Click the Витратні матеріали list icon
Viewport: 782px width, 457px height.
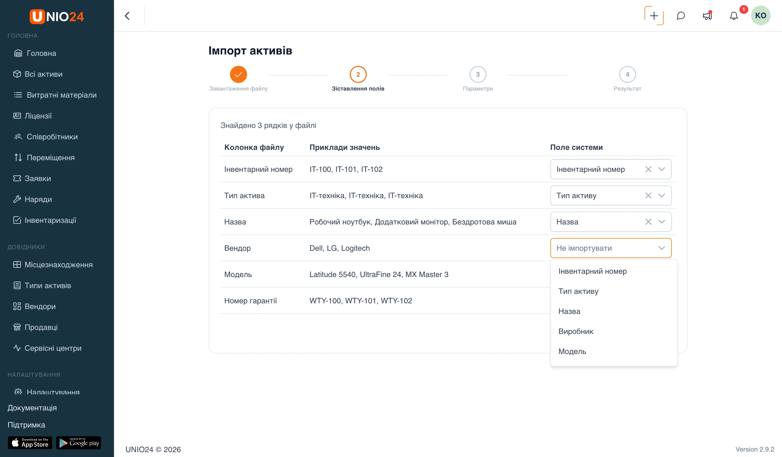[18, 95]
